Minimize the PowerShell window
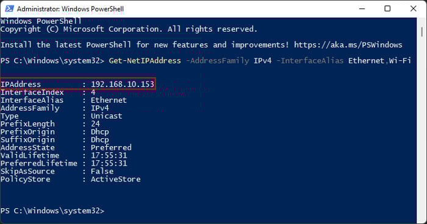 point(362,9)
